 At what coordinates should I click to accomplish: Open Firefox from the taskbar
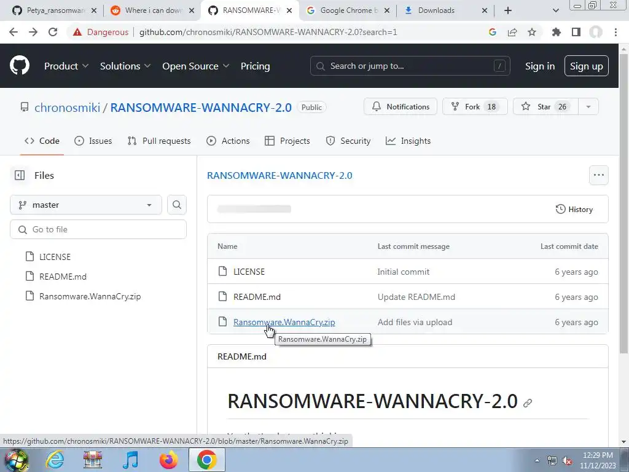[168, 460]
